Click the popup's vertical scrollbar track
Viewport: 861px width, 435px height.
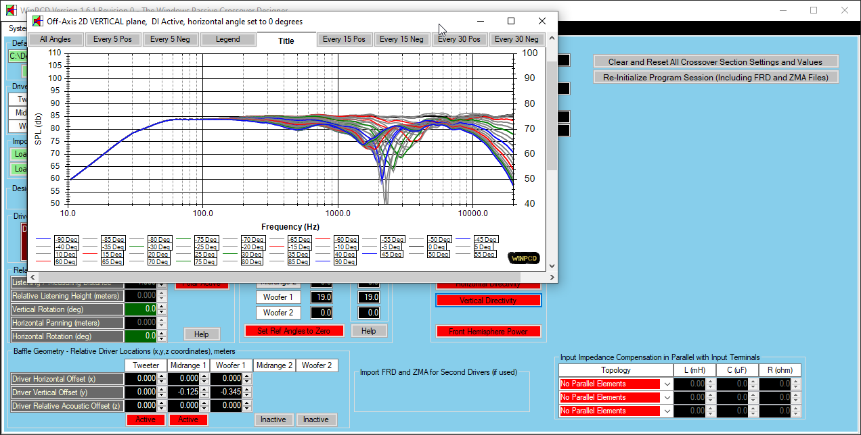coord(552,216)
